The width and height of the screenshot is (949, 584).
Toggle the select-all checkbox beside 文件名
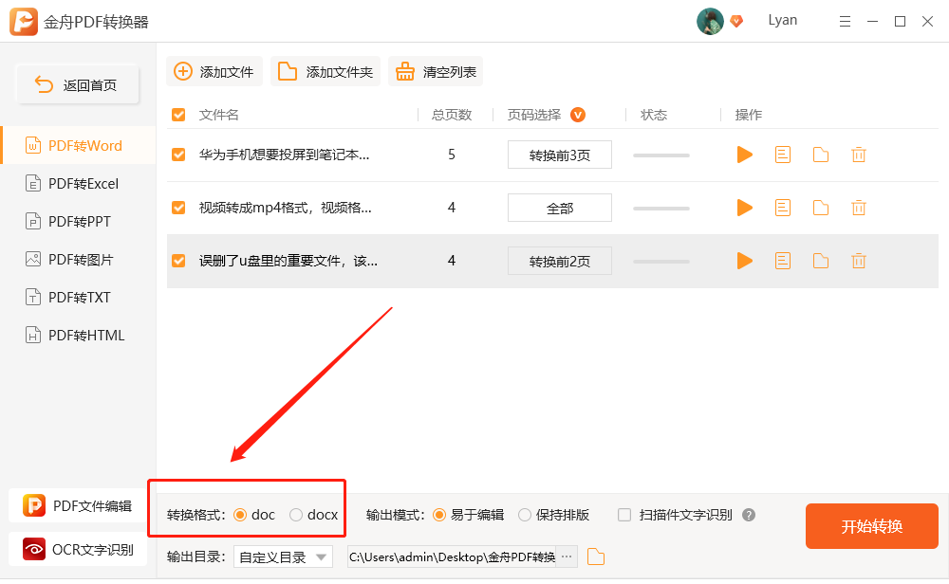(178, 115)
